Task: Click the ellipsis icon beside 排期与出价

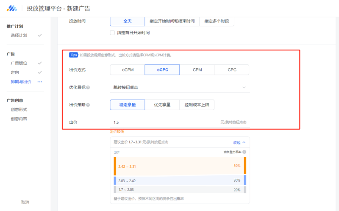Action: pyautogui.click(x=40, y=82)
